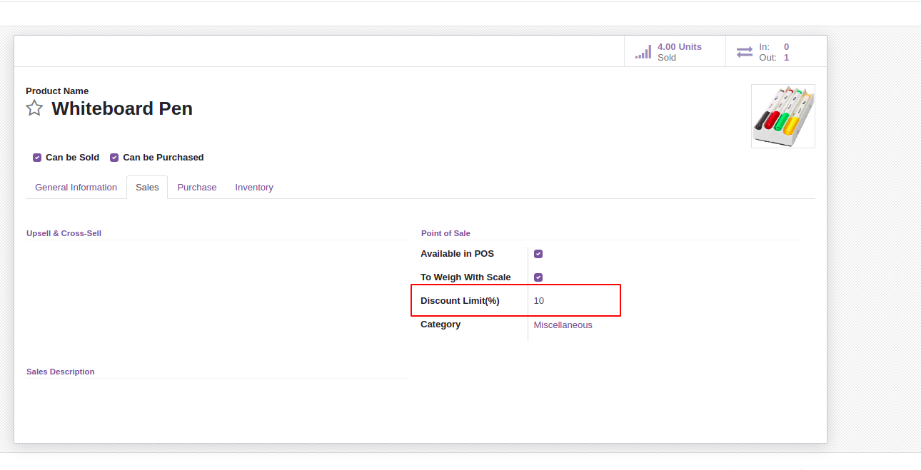Image resolution: width=921 pixels, height=470 pixels.
Task: Open the Purchase tab
Action: (197, 188)
